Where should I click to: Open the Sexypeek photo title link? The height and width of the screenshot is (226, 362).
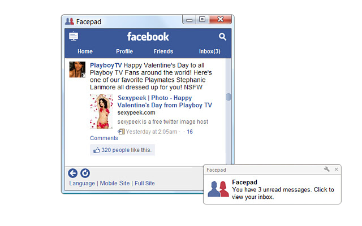pyautogui.click(x=165, y=102)
